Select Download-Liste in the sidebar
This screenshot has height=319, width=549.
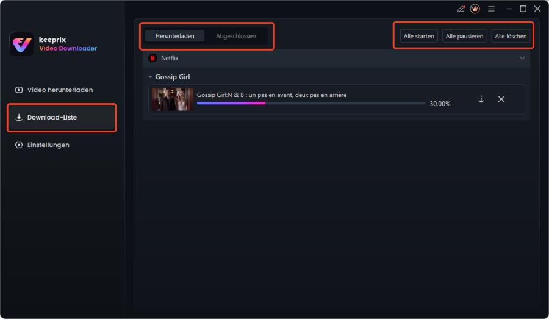62,117
